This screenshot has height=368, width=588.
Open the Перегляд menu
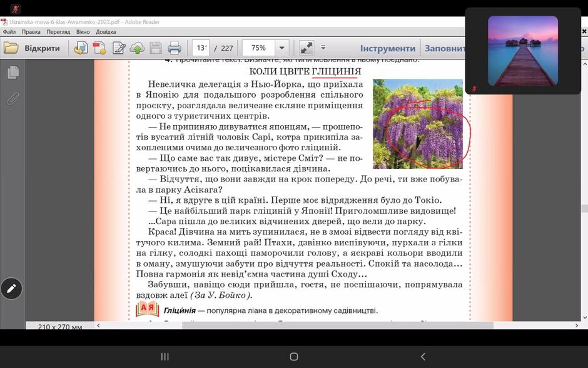(x=58, y=32)
